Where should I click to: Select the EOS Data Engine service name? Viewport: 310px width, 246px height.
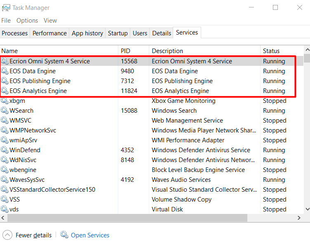click(x=33, y=71)
